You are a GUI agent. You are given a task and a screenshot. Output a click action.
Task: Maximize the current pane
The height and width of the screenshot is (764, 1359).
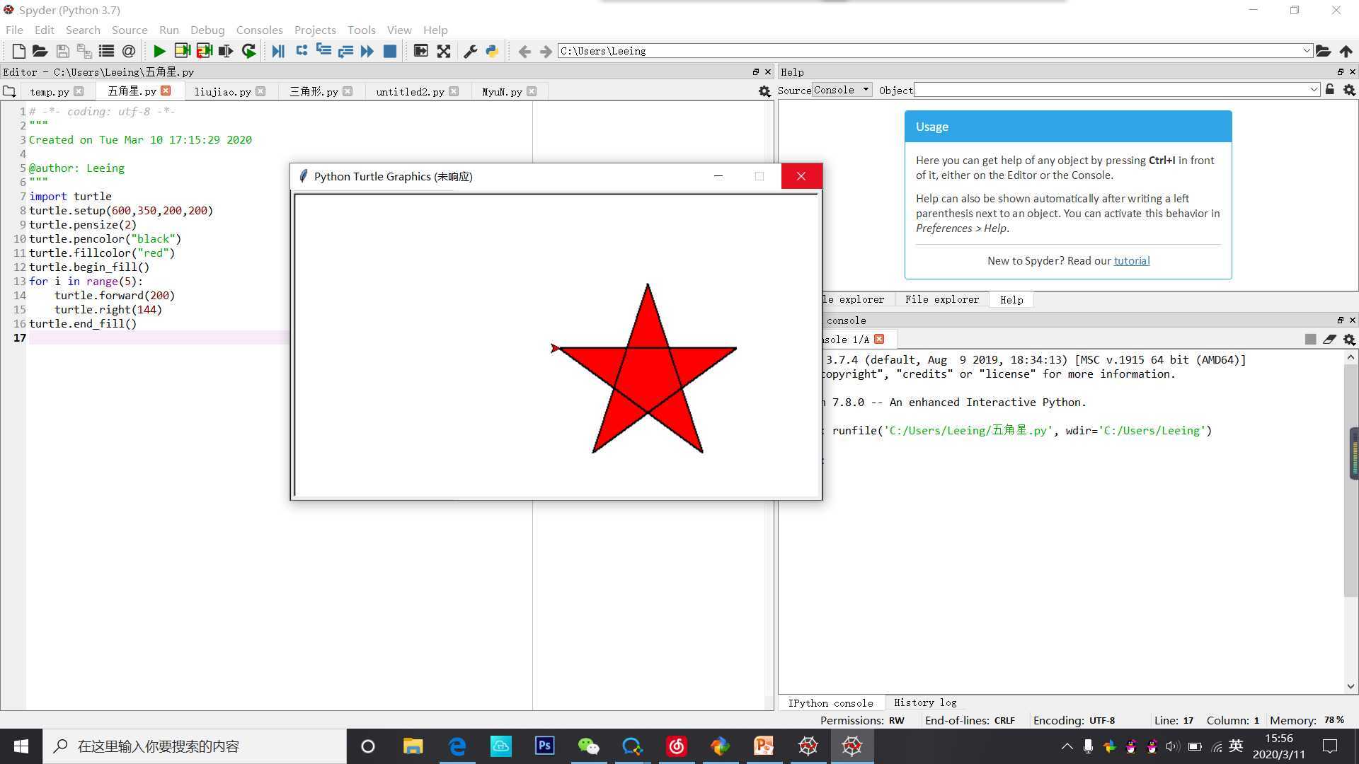420,51
